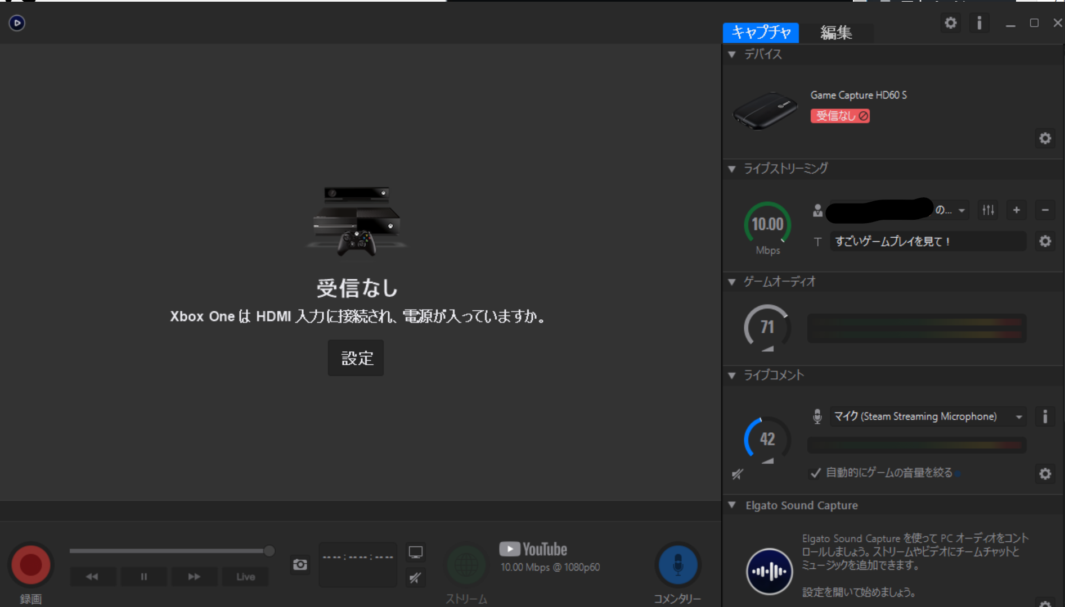Screen dimensions: 1065x607
Task: Click the commentary audio level meter
Action: tap(916, 445)
